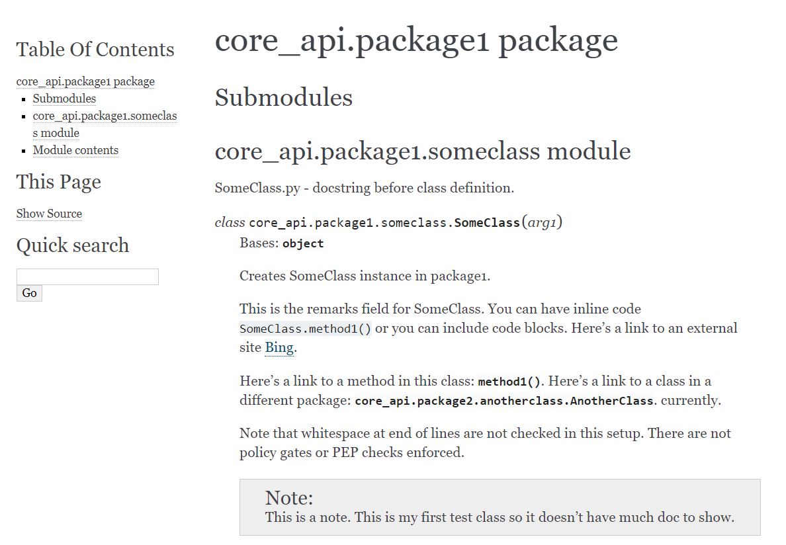Jump to Module contents section link
Viewport: 786px width, 545px height.
75,150
